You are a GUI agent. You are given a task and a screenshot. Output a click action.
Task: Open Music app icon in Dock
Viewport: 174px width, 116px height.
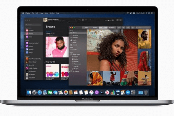point(91,93)
